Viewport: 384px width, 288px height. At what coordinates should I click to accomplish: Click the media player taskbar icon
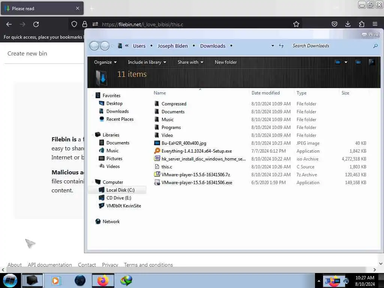pos(56,280)
